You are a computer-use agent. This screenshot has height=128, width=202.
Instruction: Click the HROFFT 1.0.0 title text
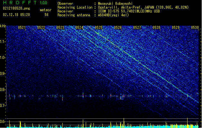click(25, 3)
